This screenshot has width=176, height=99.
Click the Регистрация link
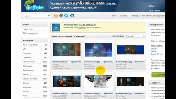tap(154, 10)
